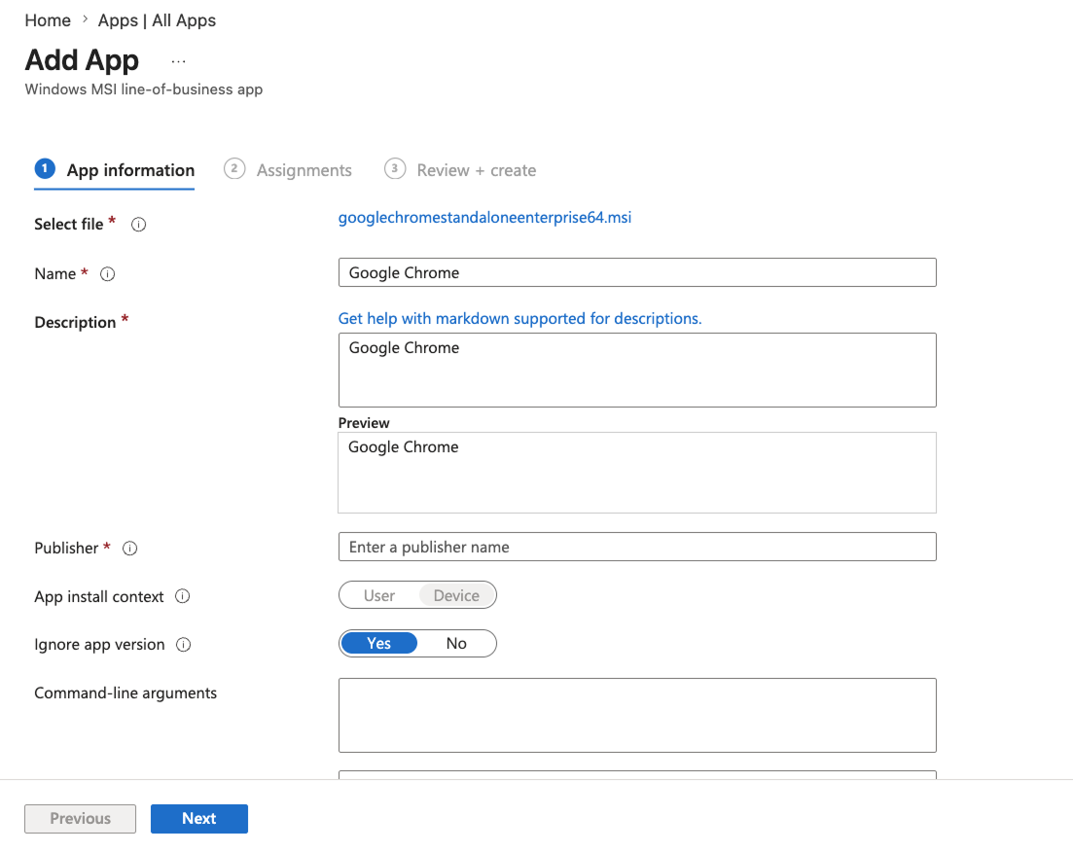Click the Preview box showing Google Chrome
The width and height of the screenshot is (1073, 852).
point(637,472)
